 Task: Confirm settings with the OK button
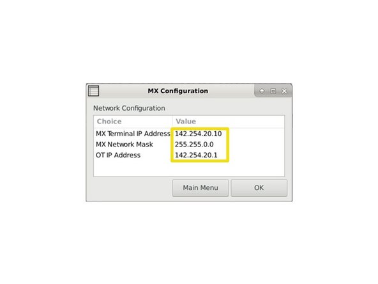[x=259, y=187]
